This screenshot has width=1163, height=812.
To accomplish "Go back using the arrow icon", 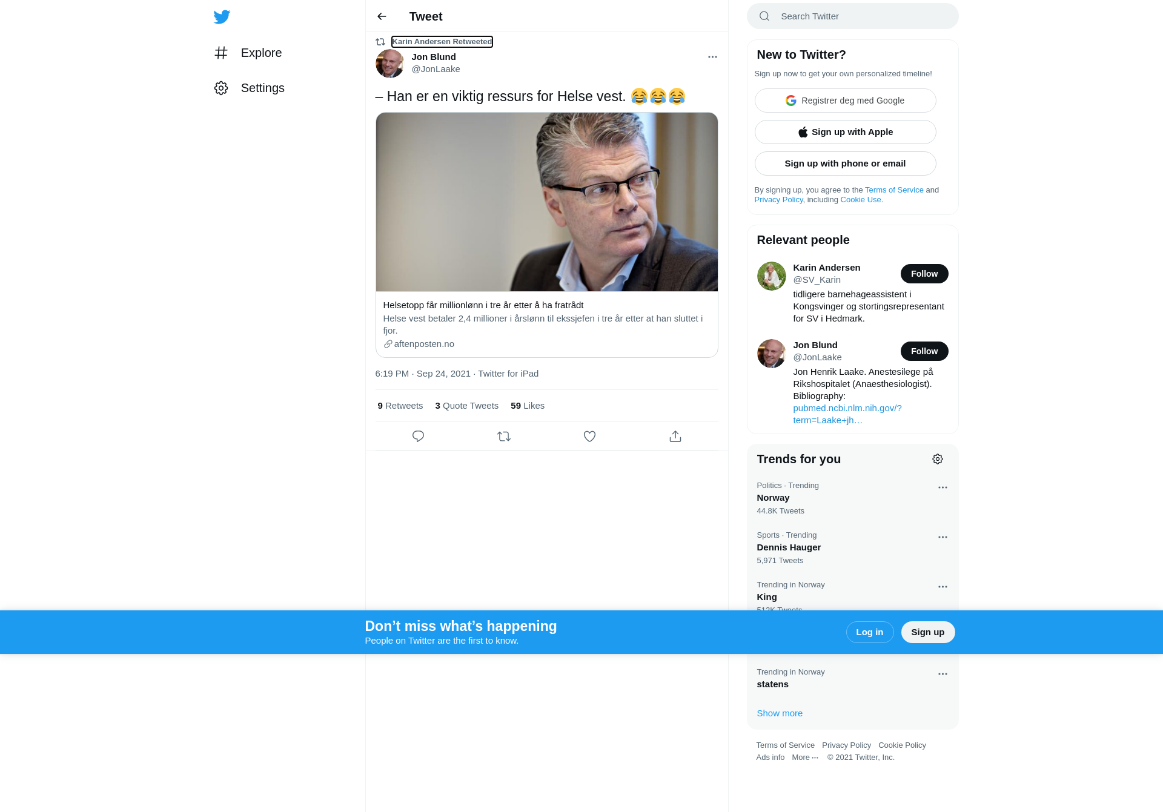I will 382,16.
